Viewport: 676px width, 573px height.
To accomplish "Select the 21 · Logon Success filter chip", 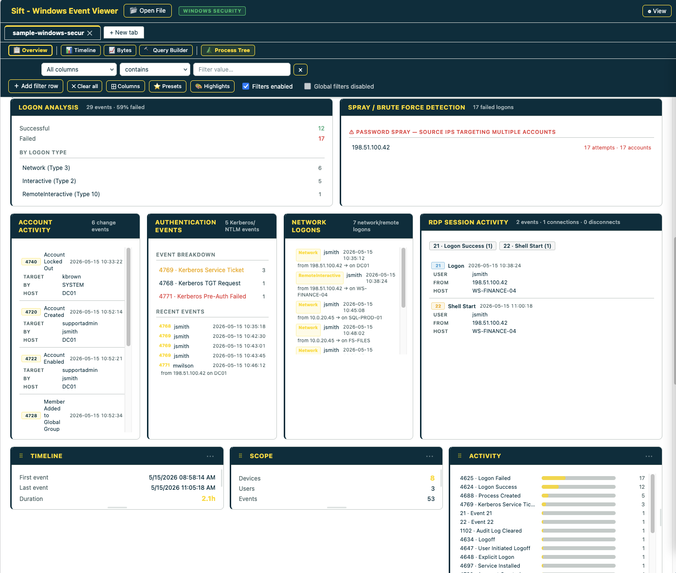I will [x=463, y=246].
